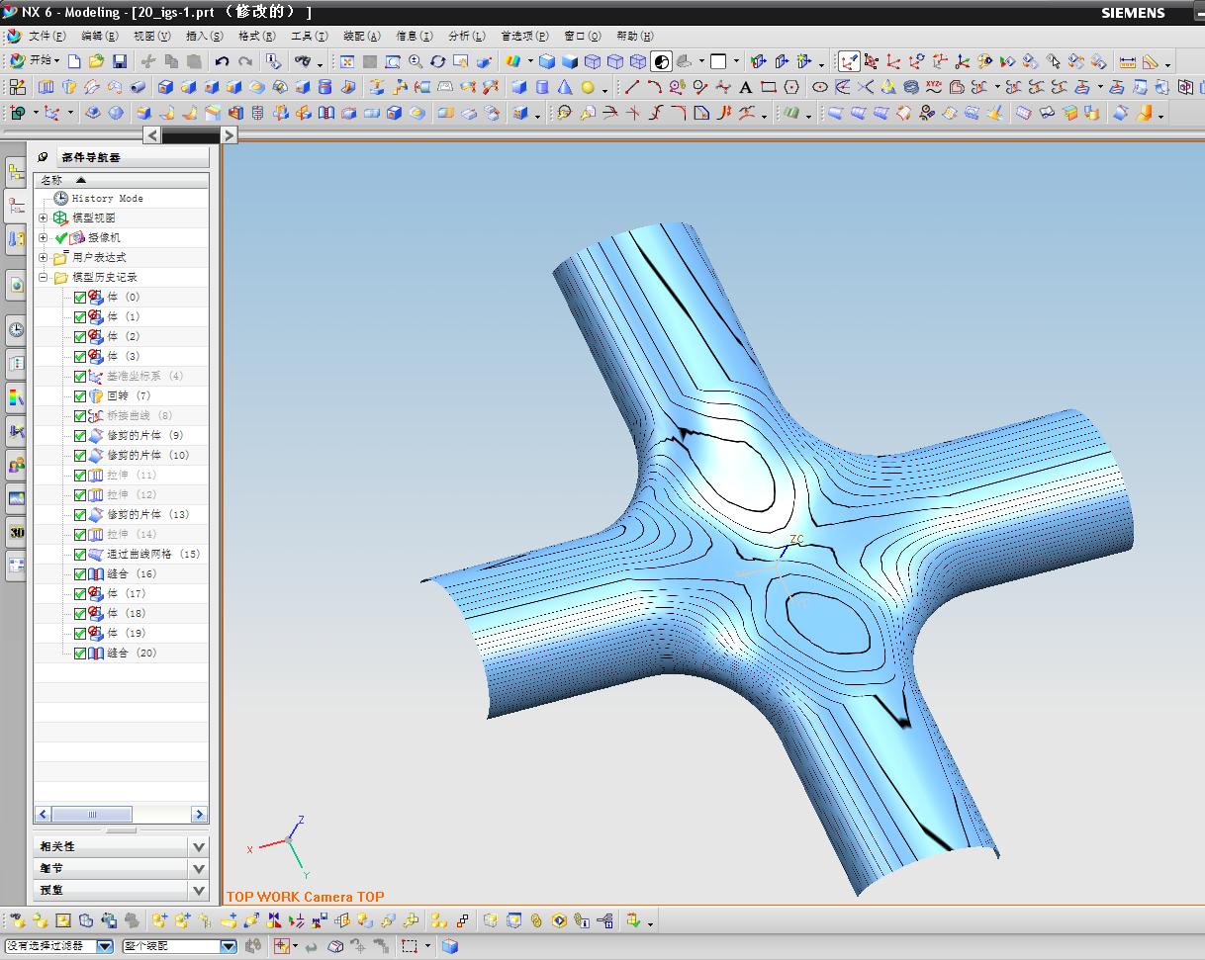
Task: Click the navigator horizontal scrollbar thumb
Action: (x=92, y=815)
